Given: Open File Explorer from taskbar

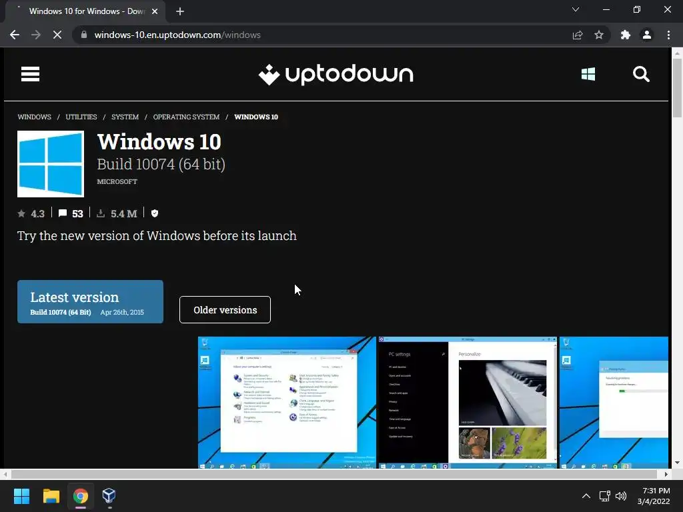Looking at the screenshot, I should 51,496.
